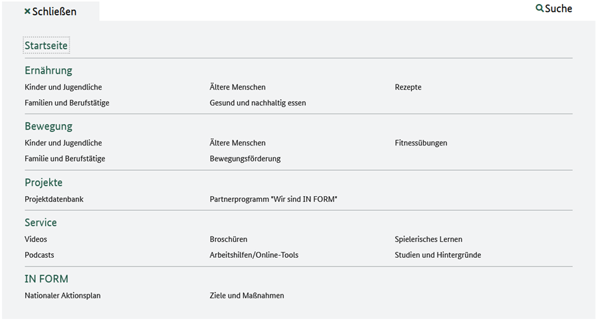598x321 pixels.
Task: Click the IN FORM heading
Action: coord(47,279)
